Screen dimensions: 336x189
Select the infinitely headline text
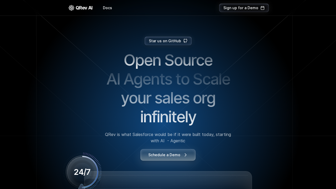pos(168,117)
